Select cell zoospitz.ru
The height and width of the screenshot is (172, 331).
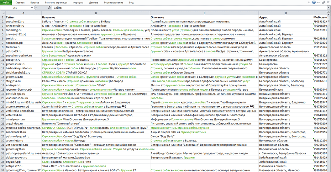pos(23,60)
